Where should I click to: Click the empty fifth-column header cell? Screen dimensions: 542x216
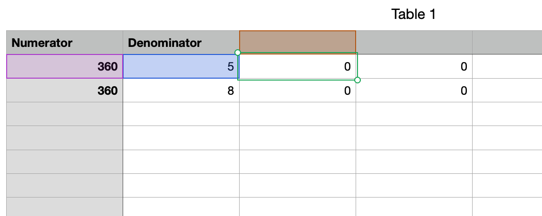point(507,43)
